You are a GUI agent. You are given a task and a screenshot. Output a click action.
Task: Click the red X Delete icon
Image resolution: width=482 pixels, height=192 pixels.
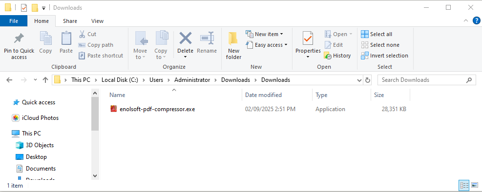(186, 38)
